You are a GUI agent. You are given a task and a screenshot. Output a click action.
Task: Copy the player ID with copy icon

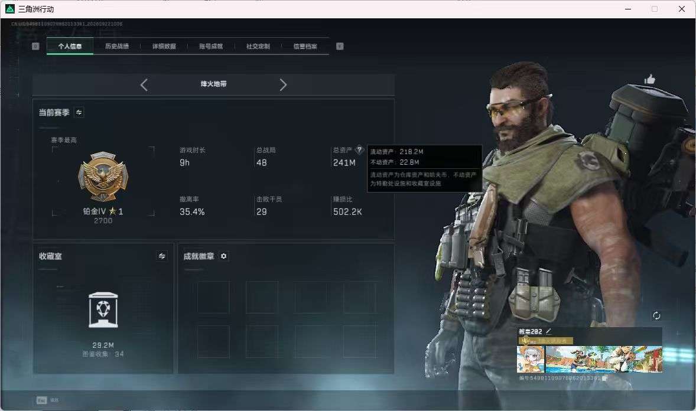pos(604,378)
